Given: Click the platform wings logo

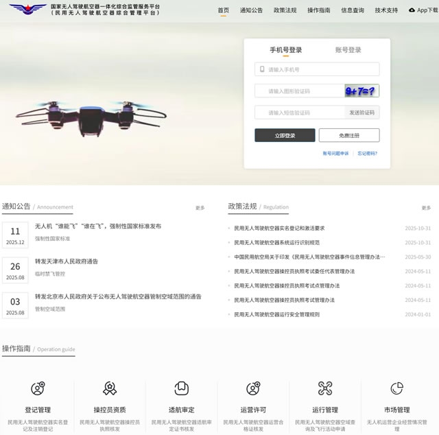Looking at the screenshot, I should [27, 9].
